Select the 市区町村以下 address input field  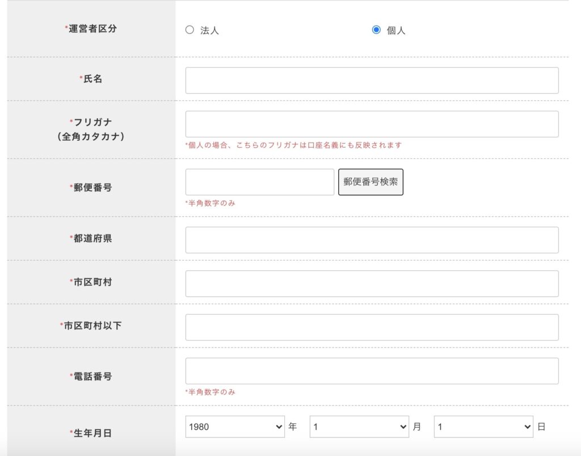click(372, 327)
